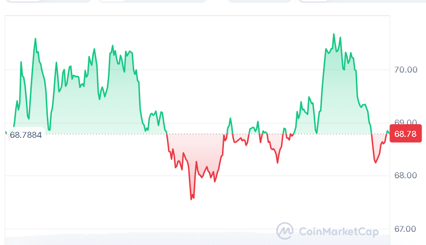Image resolution: width=426 pixels, height=245 pixels.
Task: Click the final red dip beside the price badge
Action: [x=375, y=162]
